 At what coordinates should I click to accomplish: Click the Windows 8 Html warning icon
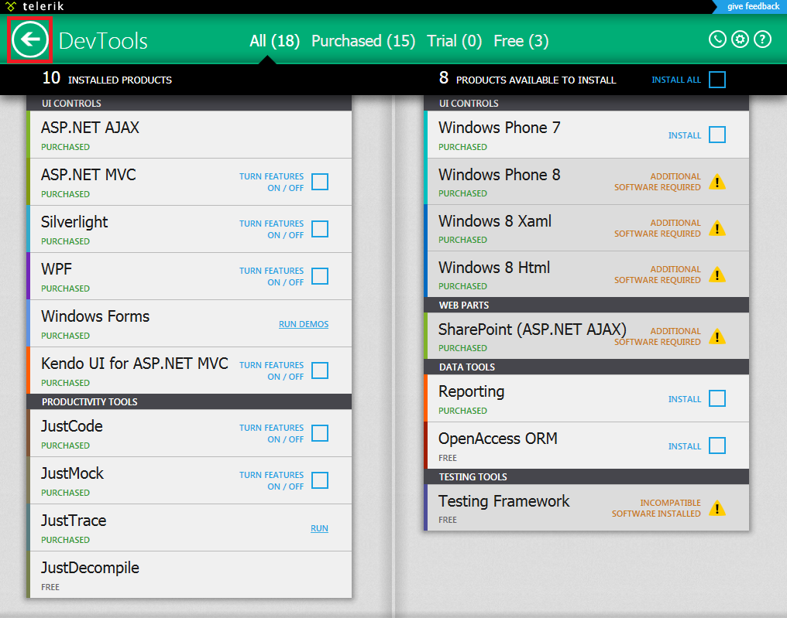tap(717, 274)
